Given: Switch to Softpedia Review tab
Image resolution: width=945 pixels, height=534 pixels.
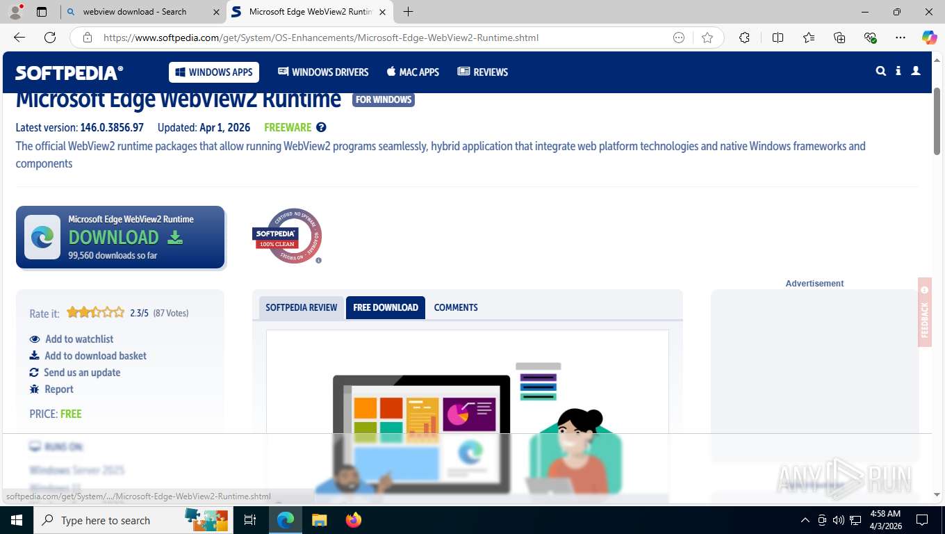Looking at the screenshot, I should (301, 307).
